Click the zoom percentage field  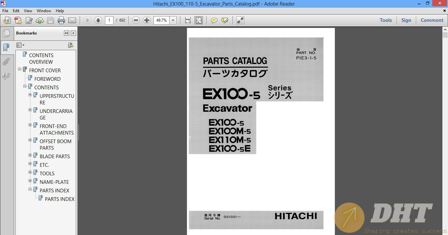(x=161, y=20)
